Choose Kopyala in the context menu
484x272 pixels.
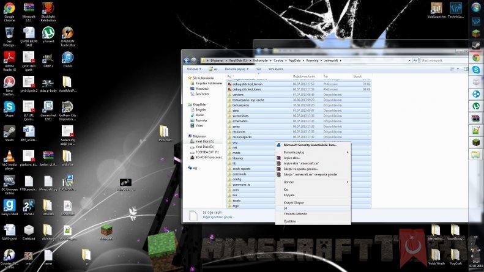[x=313, y=195]
